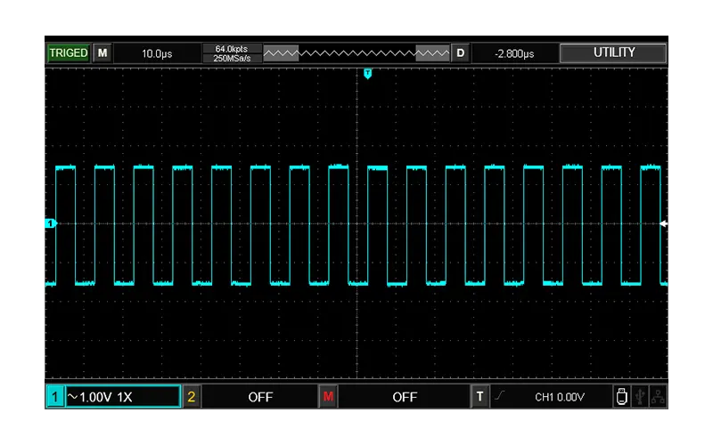The image size is (713, 445).
Task: Click the channel 2 OFF label
Action: (x=259, y=397)
